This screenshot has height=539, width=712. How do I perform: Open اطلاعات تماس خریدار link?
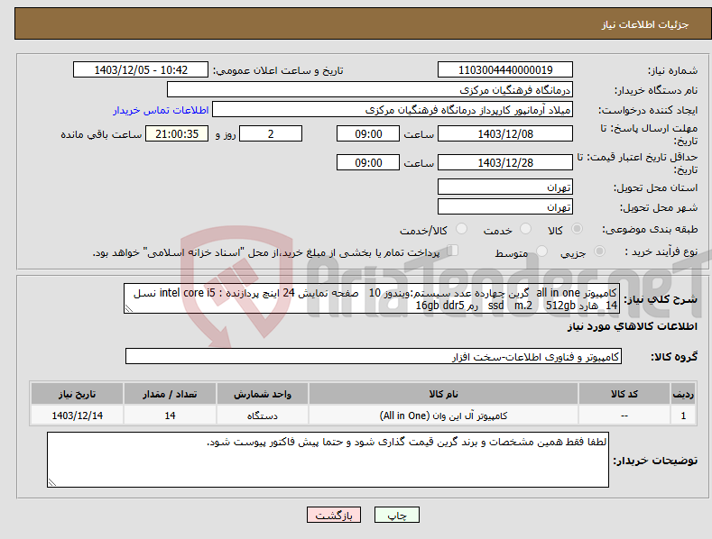(x=161, y=110)
